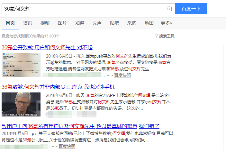Click the thumbnail of man with glasses
The width and height of the screenshot is (226, 151).
pos(21,104)
